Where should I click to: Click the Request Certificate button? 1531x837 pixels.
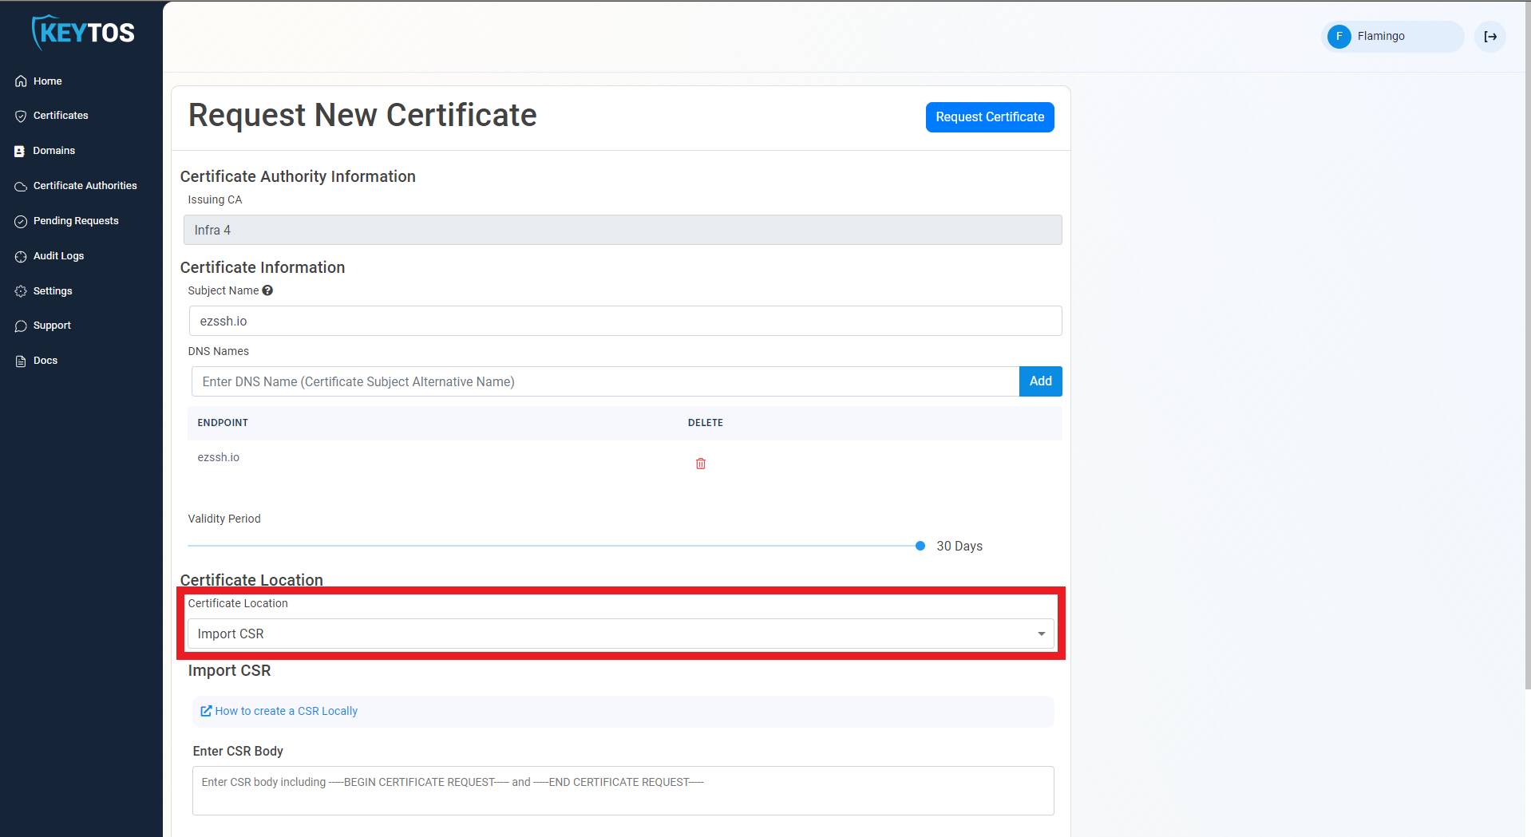click(x=990, y=117)
